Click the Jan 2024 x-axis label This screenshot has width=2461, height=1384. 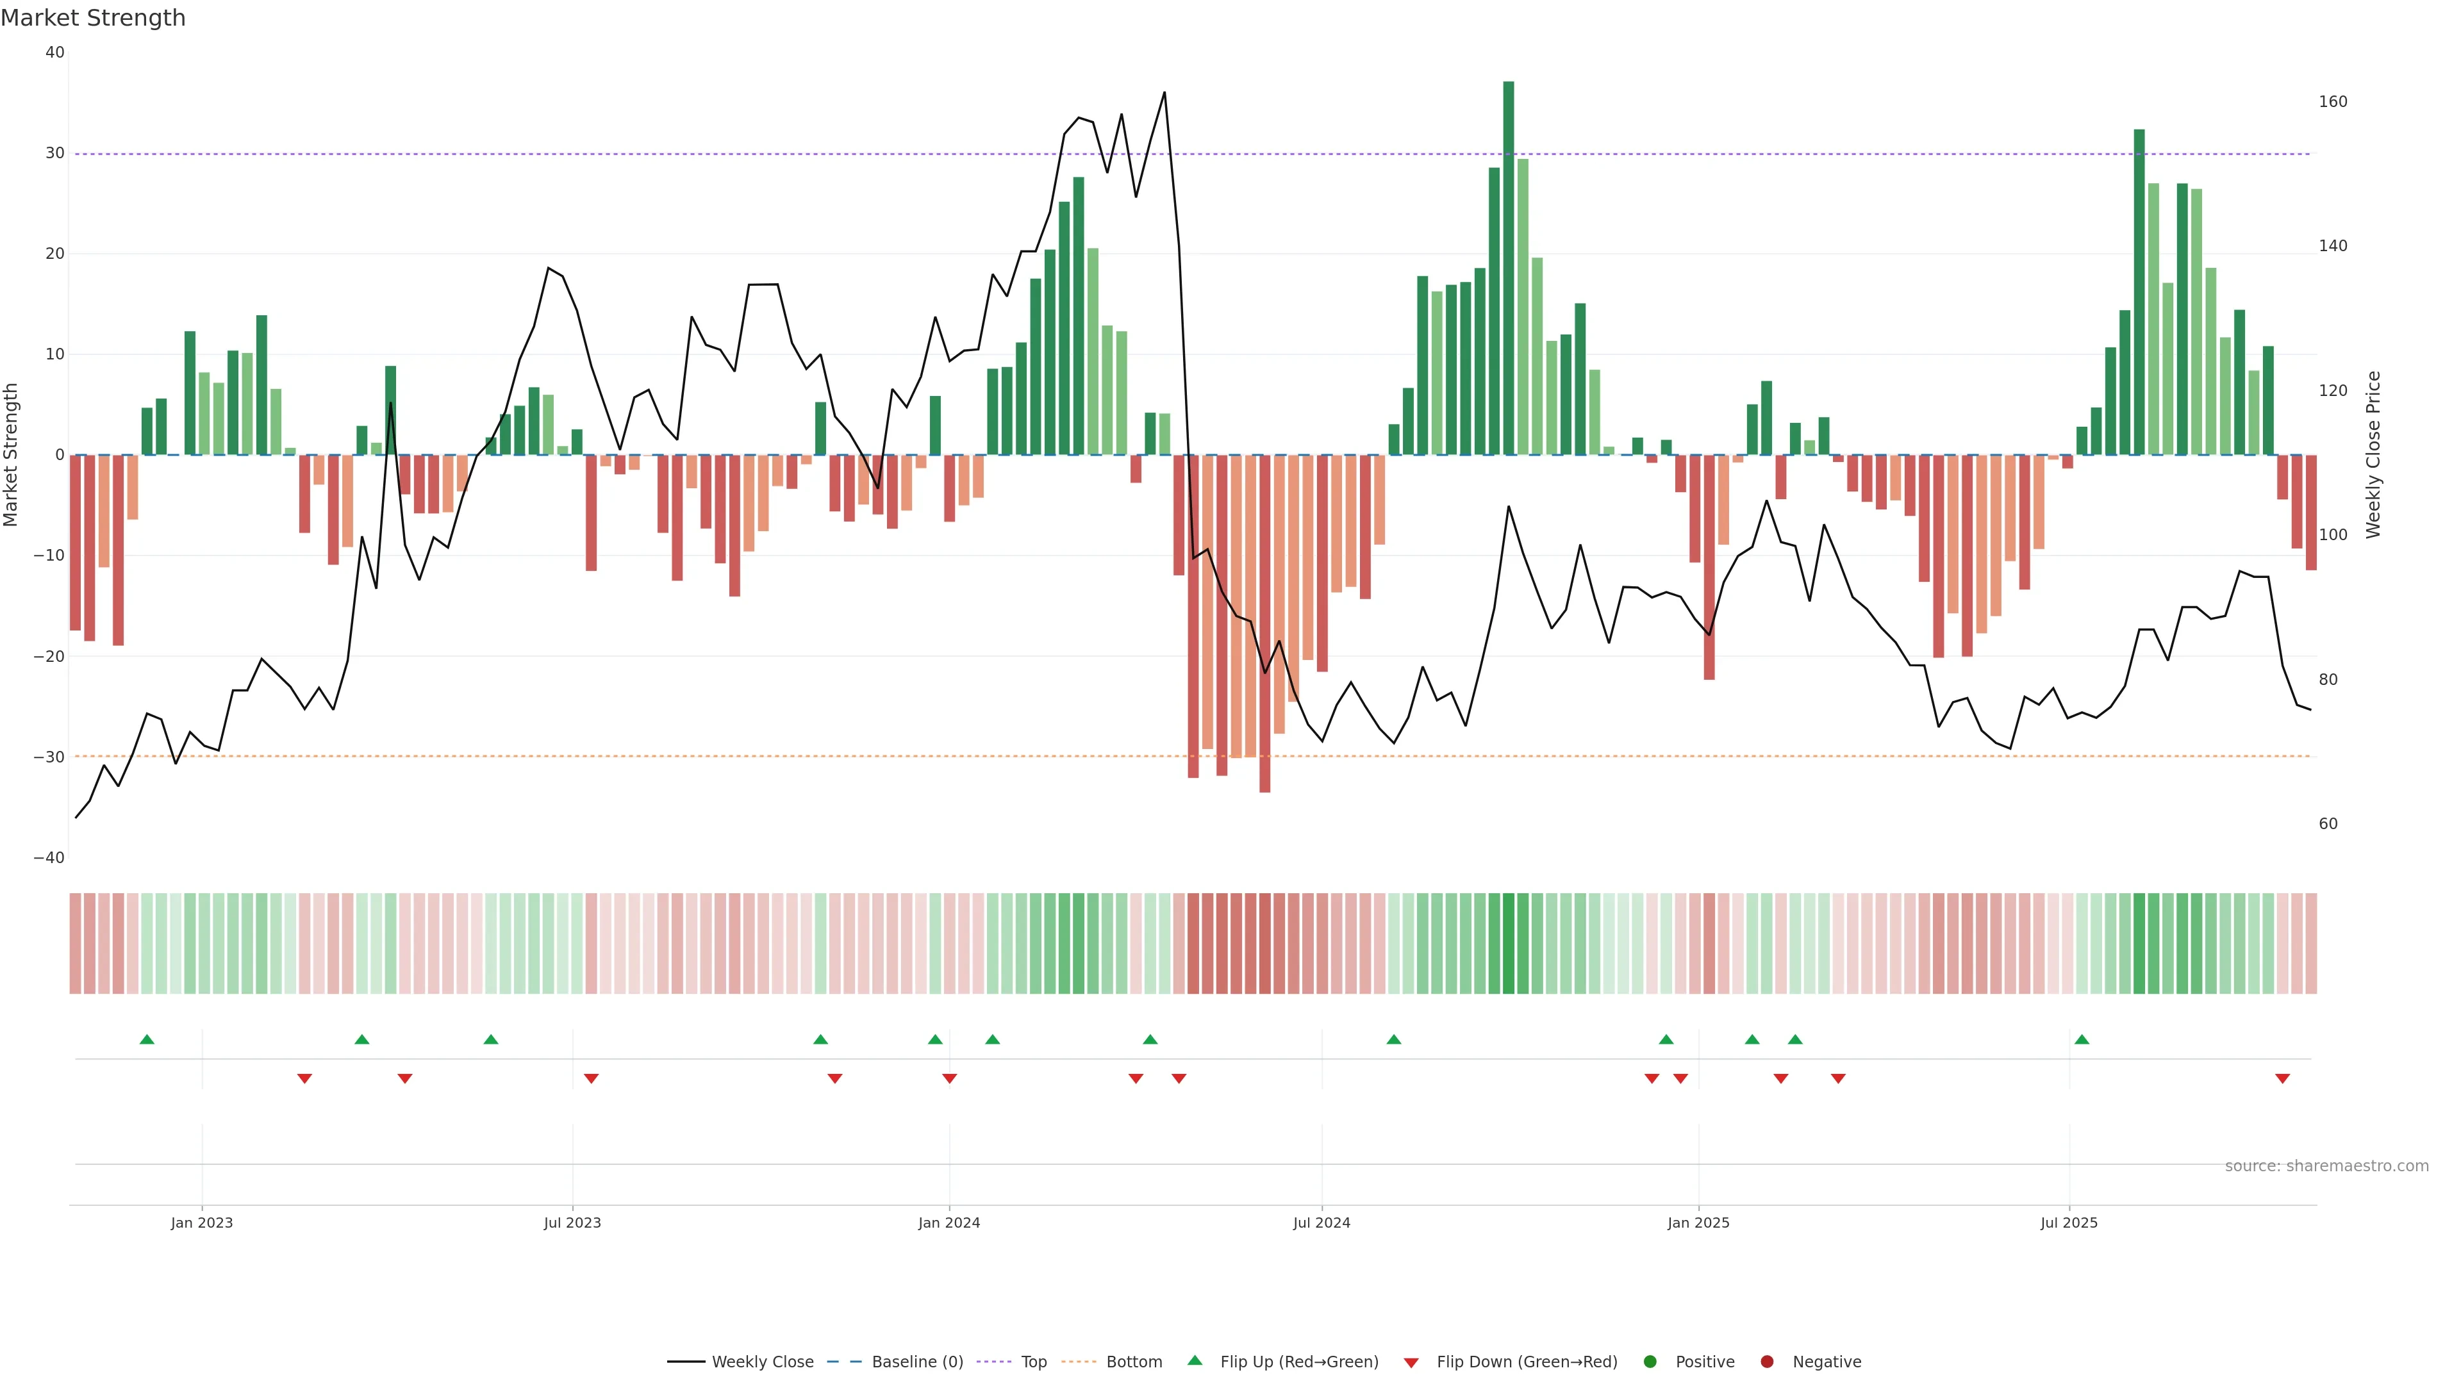click(949, 1223)
